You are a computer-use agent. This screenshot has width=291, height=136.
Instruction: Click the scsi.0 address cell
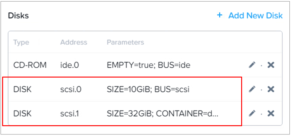pos(71,90)
